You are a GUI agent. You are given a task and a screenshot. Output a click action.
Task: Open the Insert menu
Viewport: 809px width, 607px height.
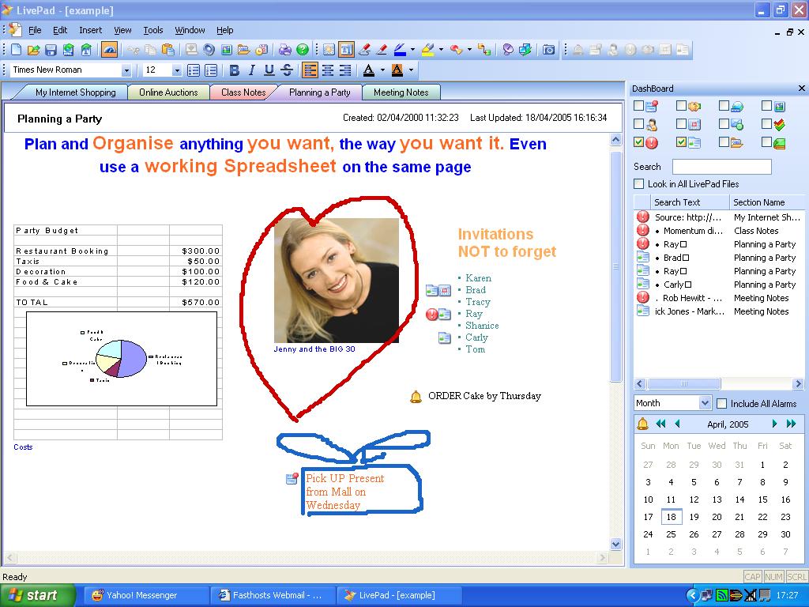coord(90,30)
